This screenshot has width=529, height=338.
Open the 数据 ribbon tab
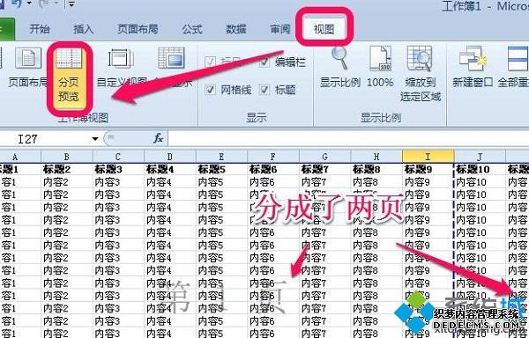(x=235, y=29)
